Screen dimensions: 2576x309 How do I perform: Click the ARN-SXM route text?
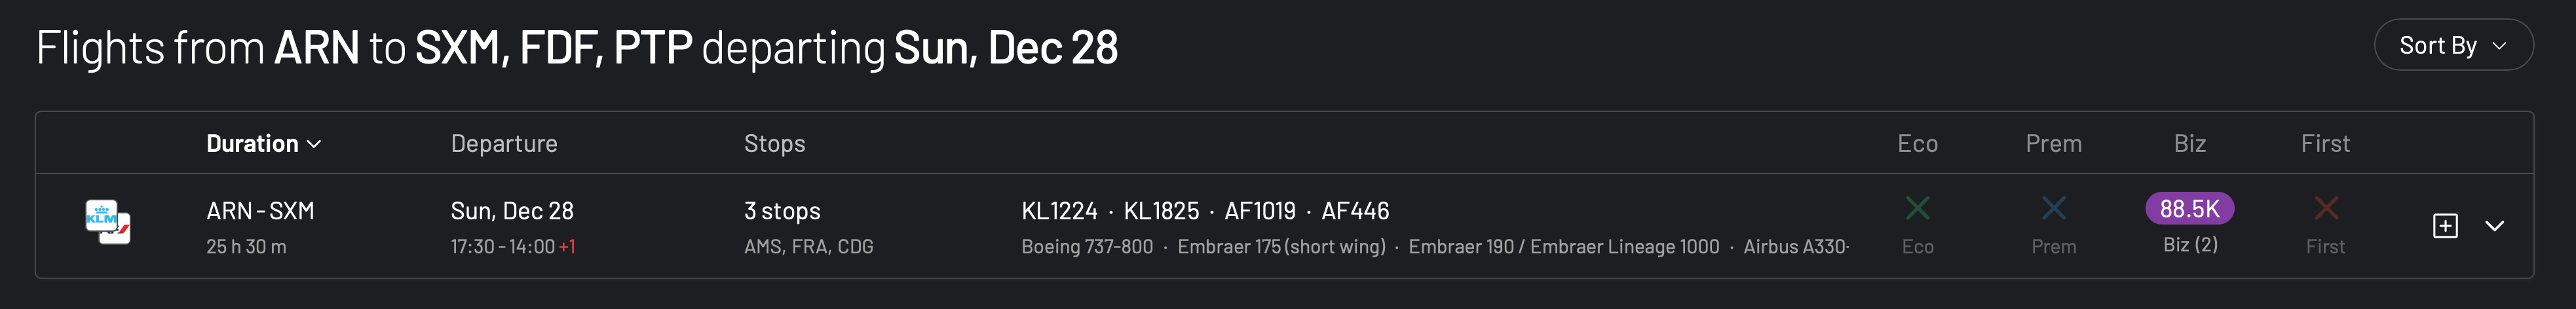pyautogui.click(x=260, y=211)
